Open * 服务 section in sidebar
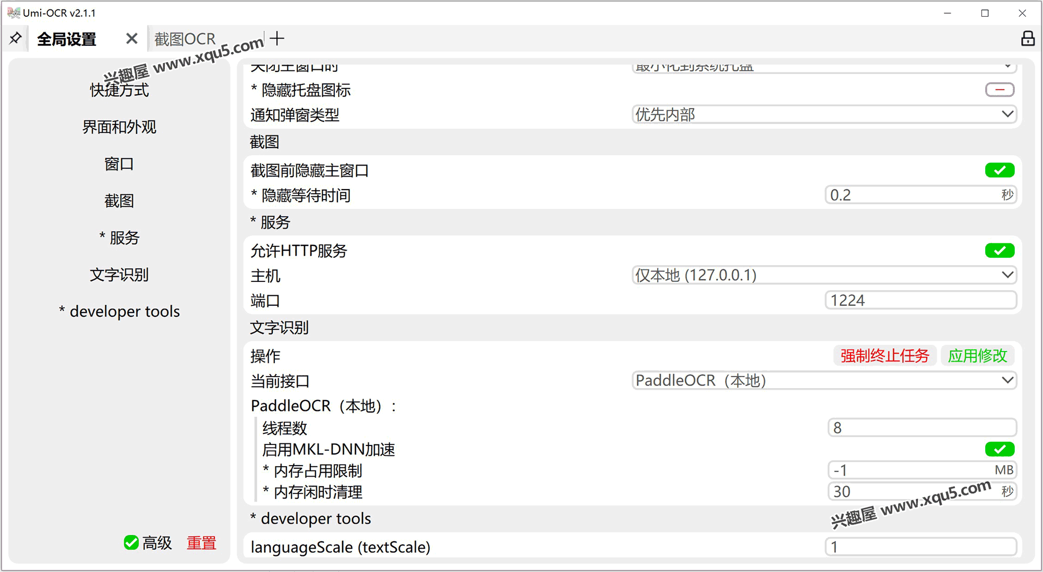Viewport: 1043px width, 572px height. coord(119,238)
